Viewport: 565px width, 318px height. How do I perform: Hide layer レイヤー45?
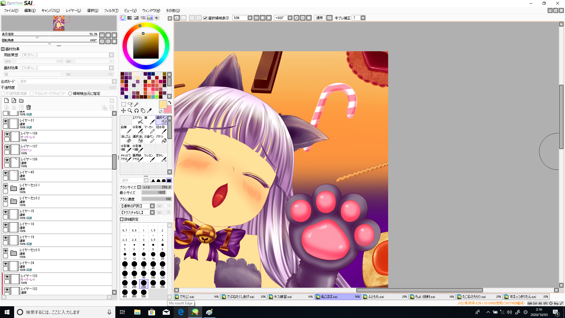pos(6,173)
